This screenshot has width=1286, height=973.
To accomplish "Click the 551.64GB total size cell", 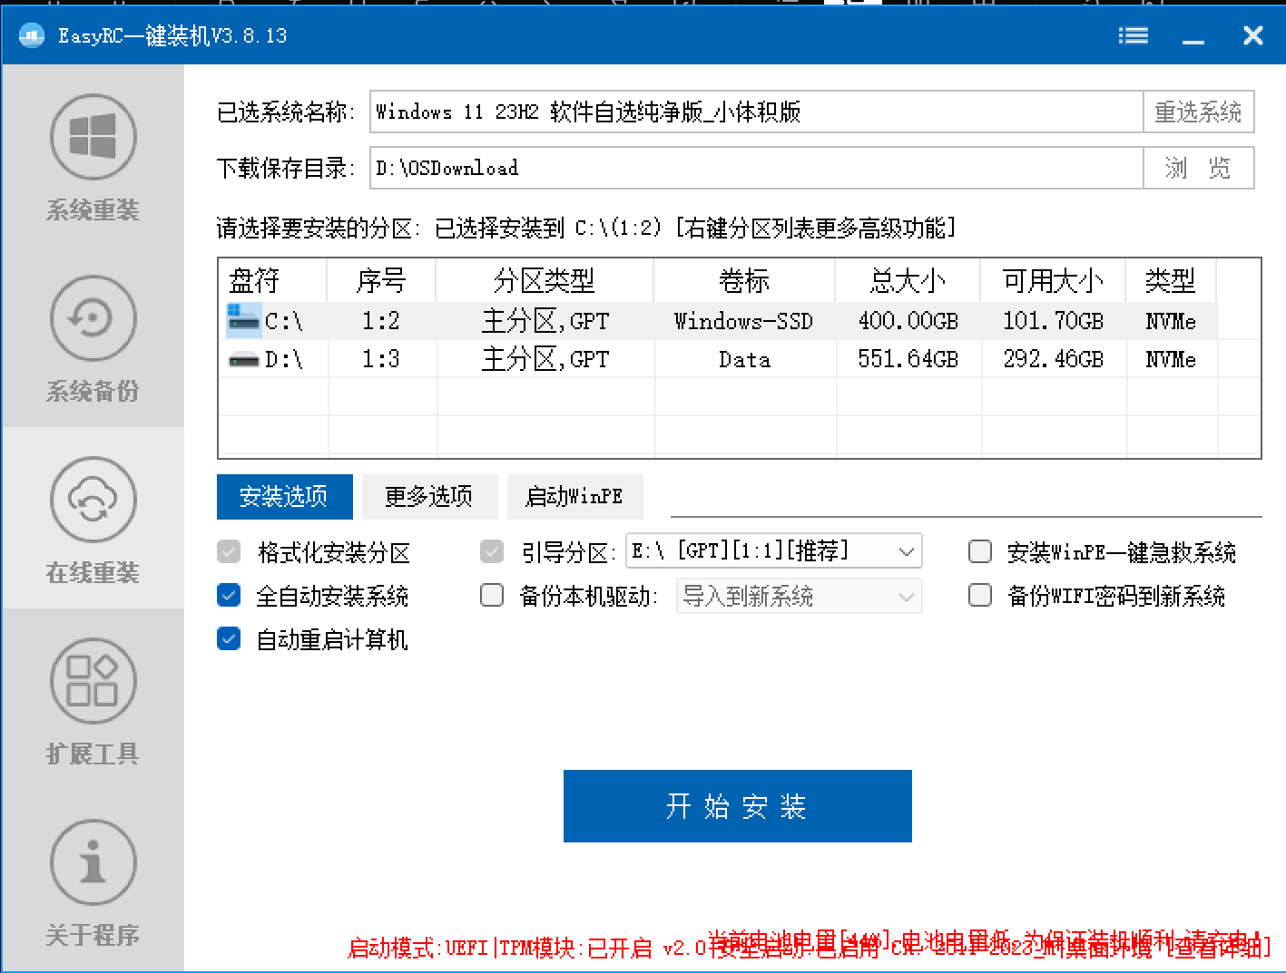I will (x=908, y=359).
